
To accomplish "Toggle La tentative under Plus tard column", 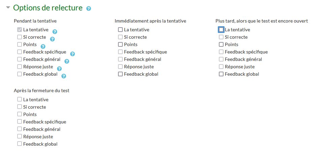I will click(x=221, y=30).
